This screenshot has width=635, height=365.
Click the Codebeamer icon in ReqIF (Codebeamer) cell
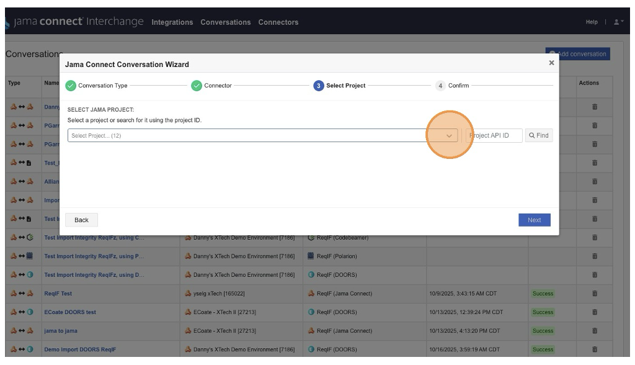point(311,238)
